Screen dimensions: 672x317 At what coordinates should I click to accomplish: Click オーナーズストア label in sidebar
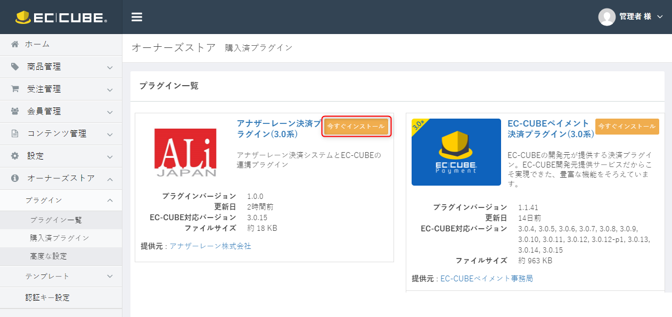(61, 178)
